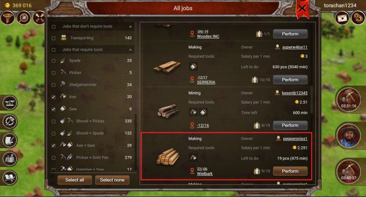
Task: Uncheck the Axe tool filter
Action: tap(54, 97)
